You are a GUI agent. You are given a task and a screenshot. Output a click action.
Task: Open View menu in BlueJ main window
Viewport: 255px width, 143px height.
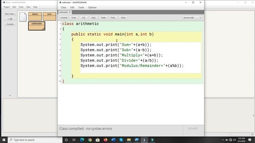(x=28, y=7)
